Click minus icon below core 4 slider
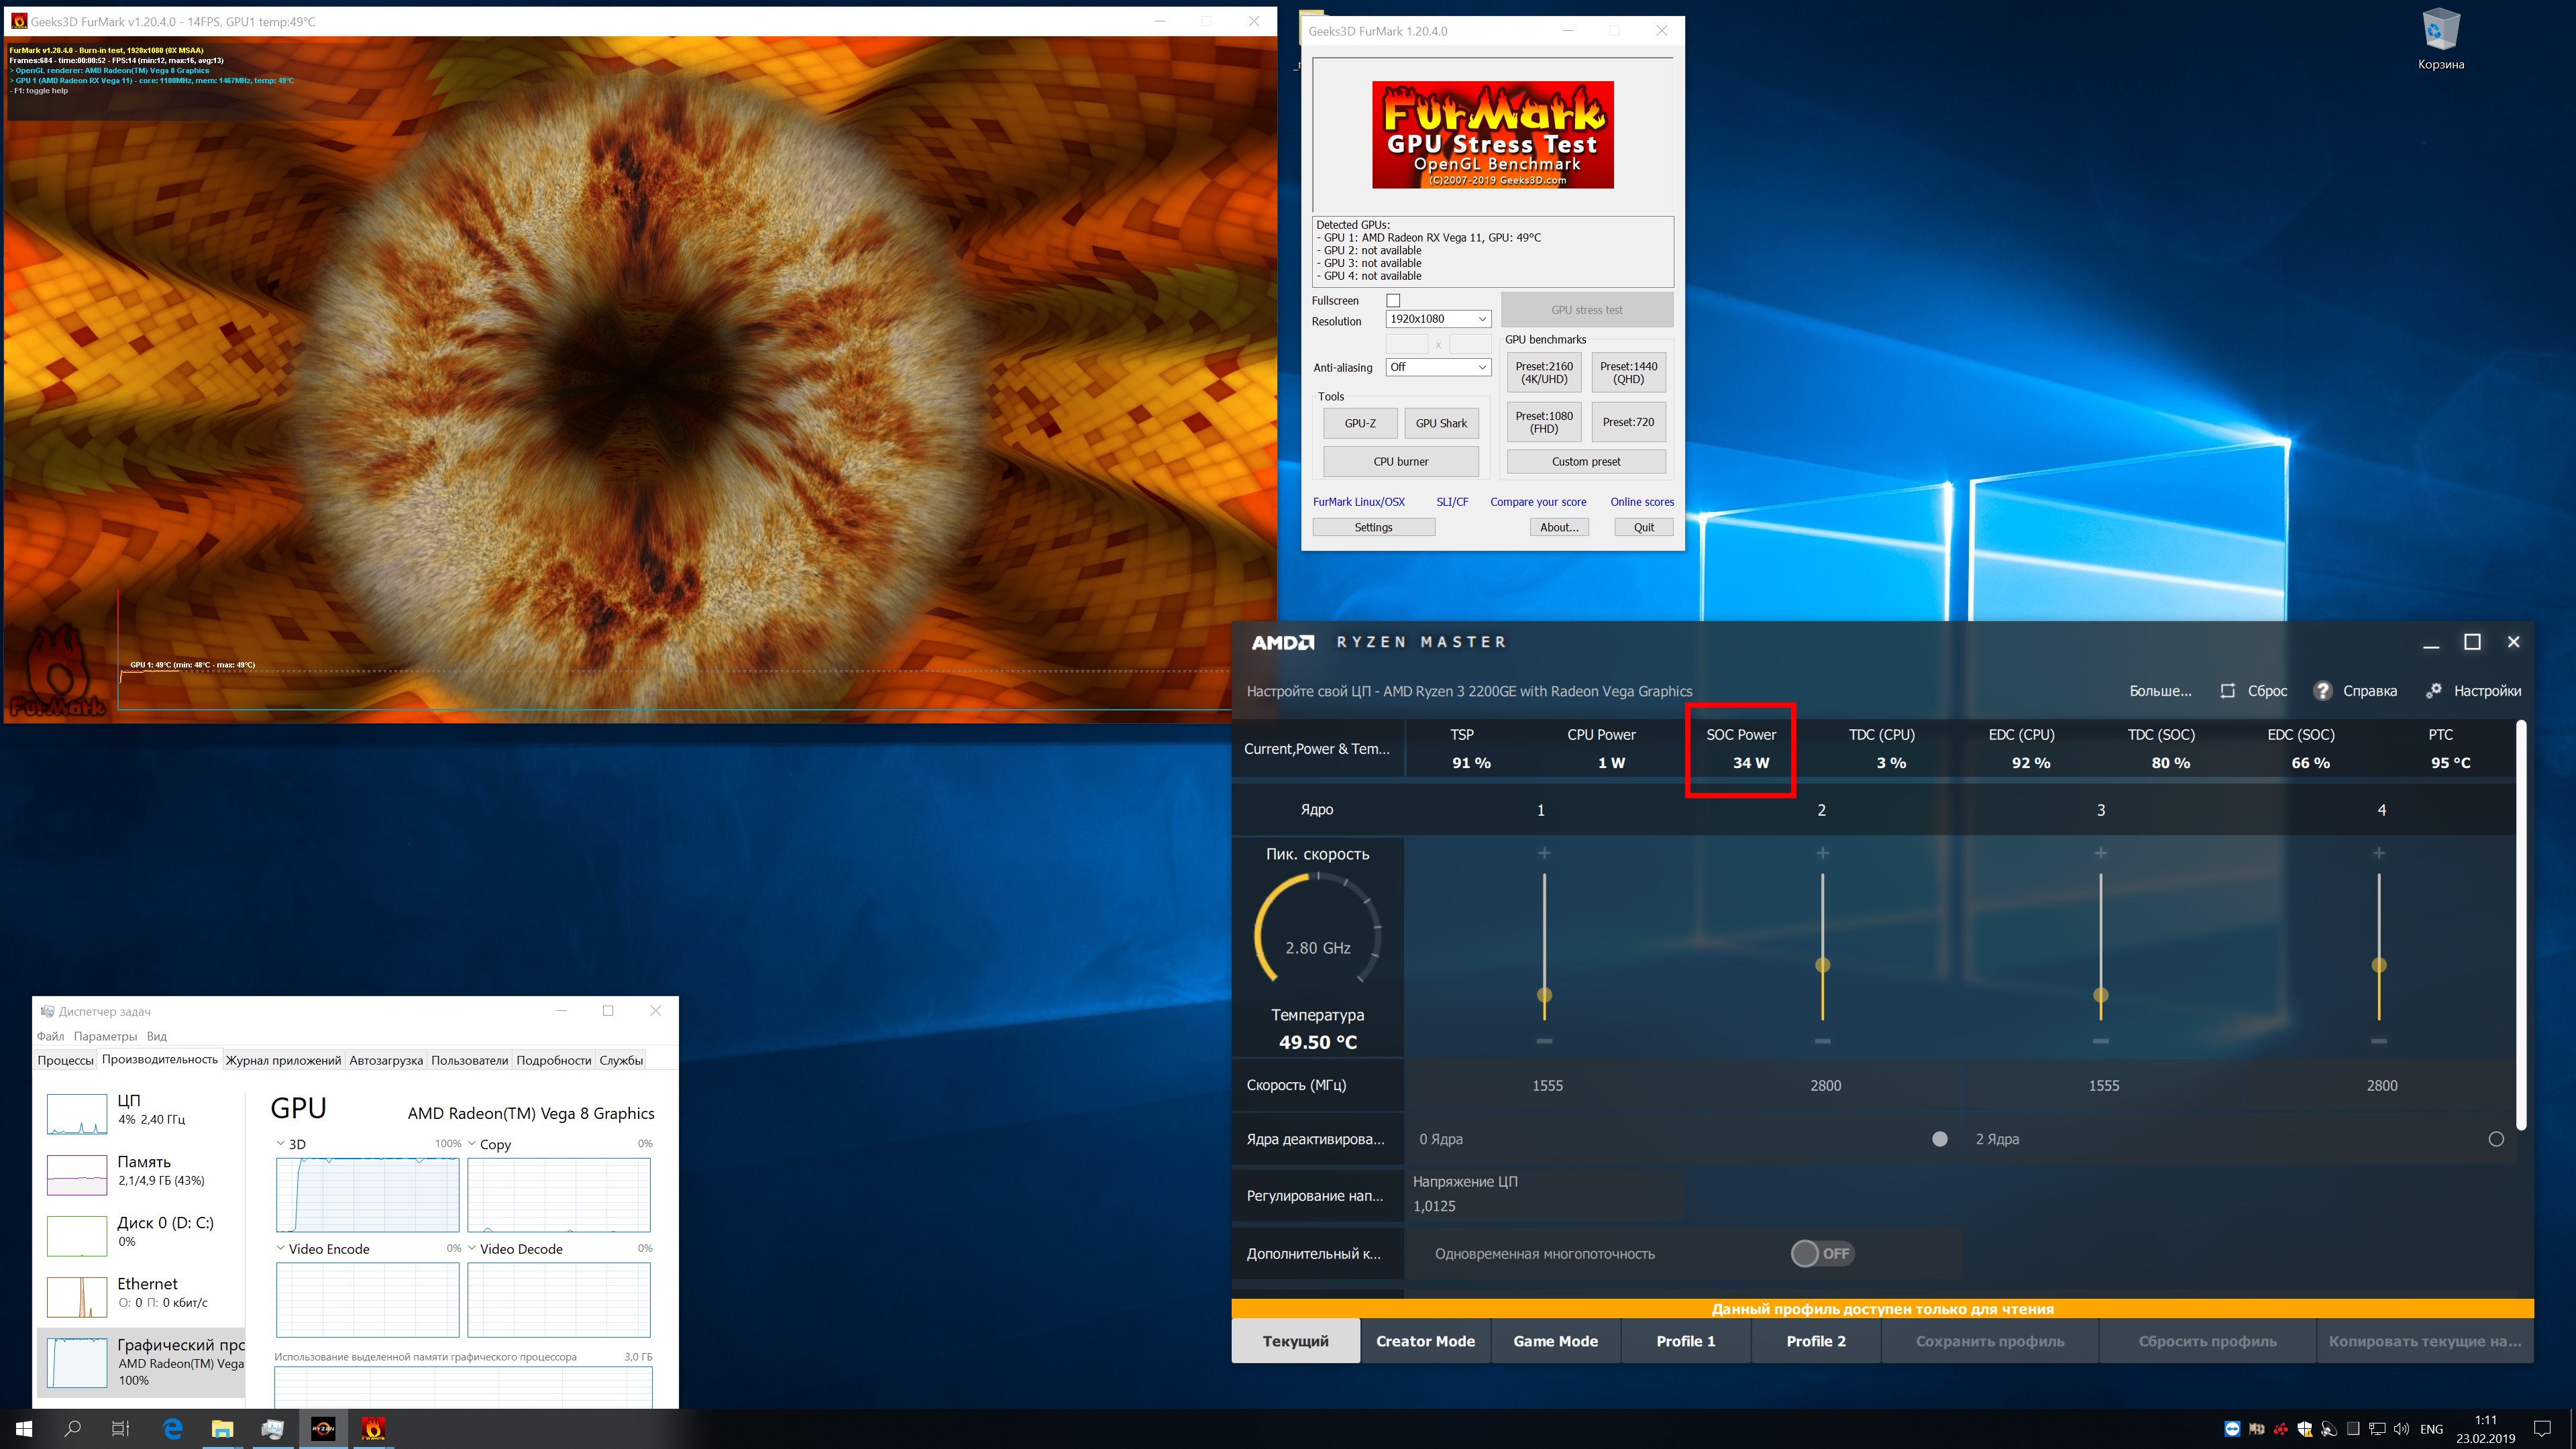Screen dimensions: 2576x1449 (2378, 1041)
